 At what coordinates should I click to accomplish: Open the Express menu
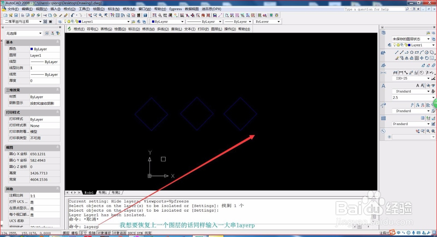[x=175, y=9]
